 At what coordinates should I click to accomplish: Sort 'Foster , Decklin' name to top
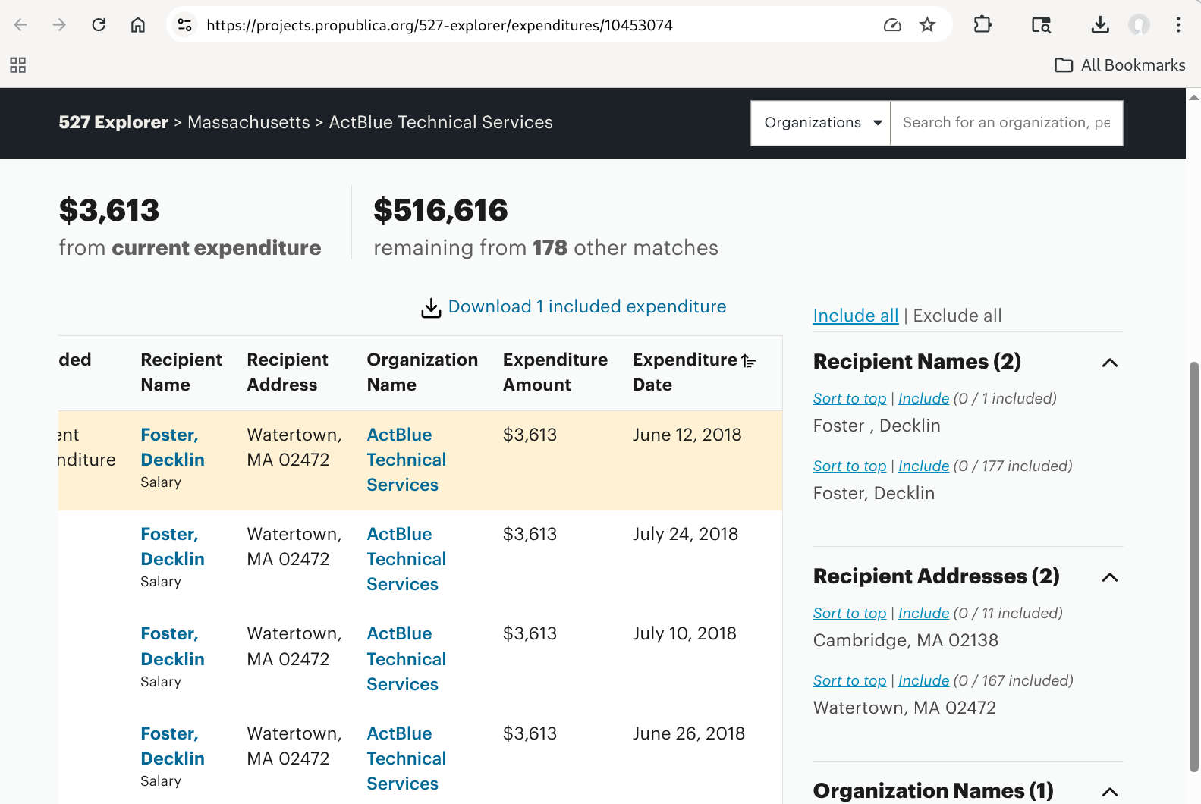click(850, 398)
